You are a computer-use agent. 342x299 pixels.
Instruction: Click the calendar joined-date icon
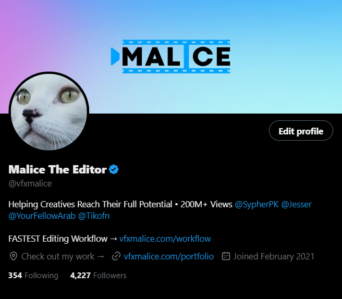[x=226, y=256]
